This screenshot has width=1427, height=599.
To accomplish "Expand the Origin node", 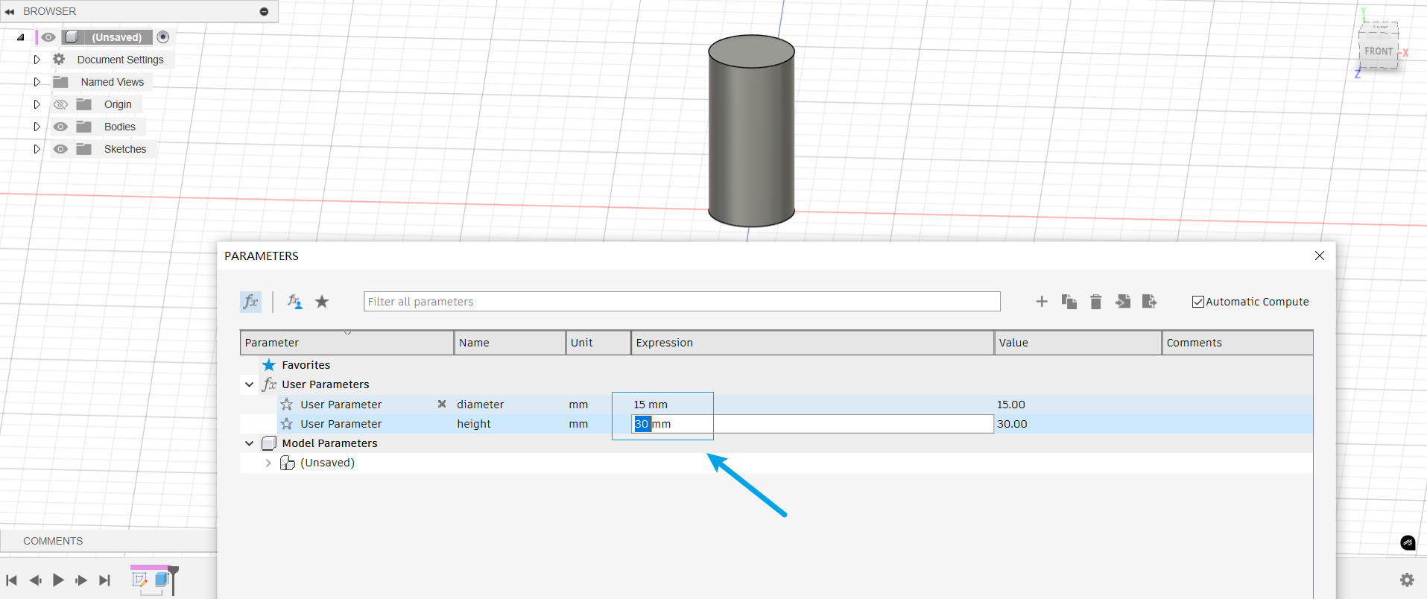I will 37,104.
